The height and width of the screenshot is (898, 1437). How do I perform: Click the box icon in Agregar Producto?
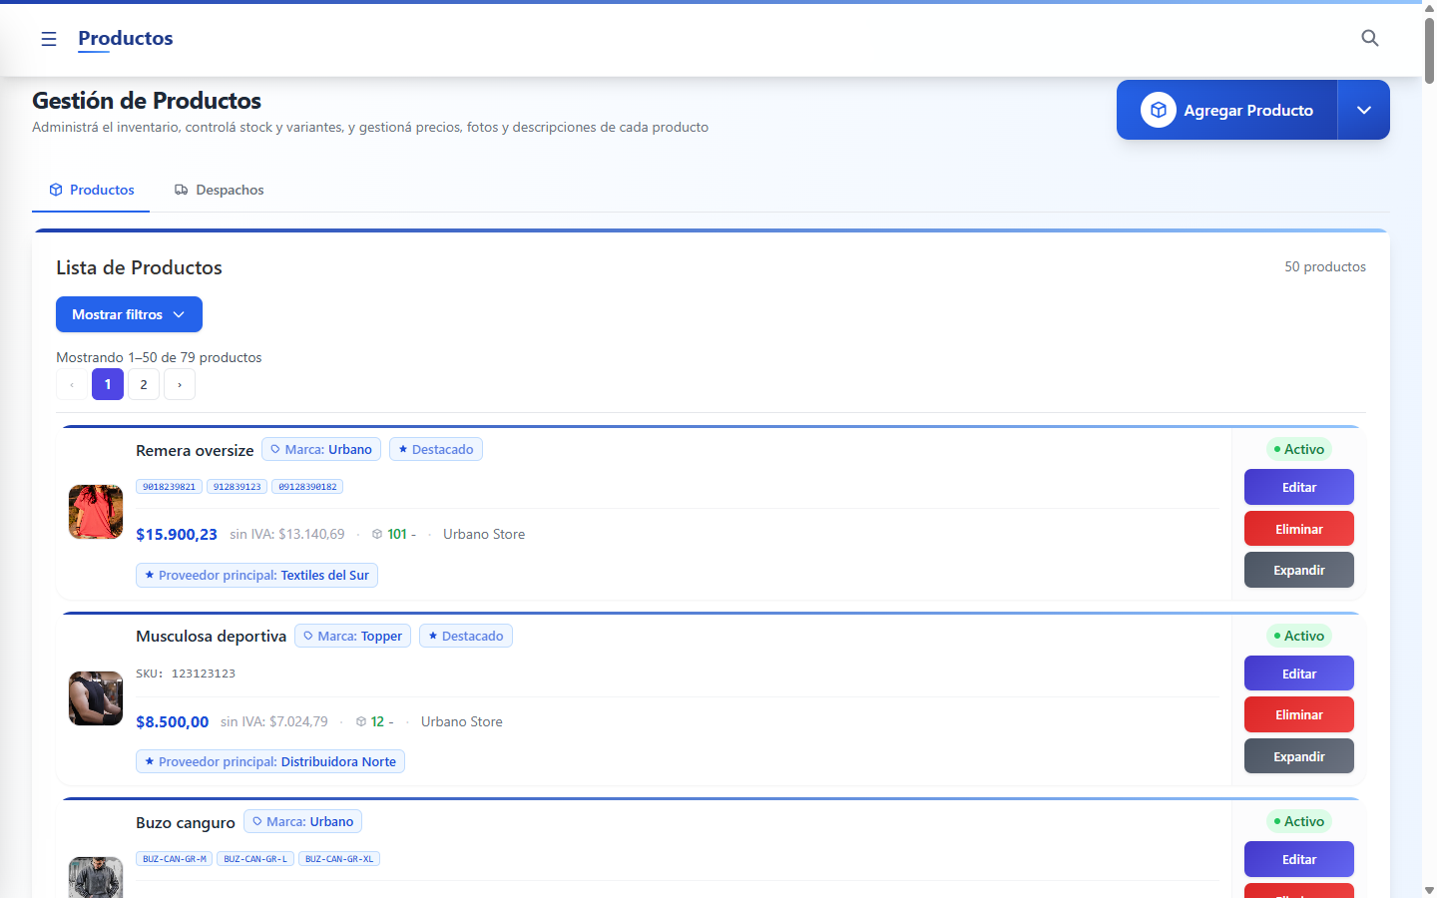[x=1159, y=110]
